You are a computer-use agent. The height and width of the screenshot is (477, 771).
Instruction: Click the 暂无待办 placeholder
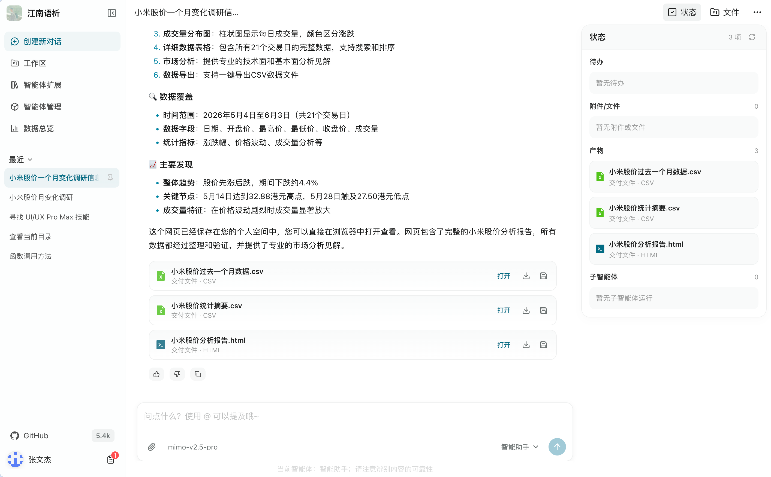point(673,83)
